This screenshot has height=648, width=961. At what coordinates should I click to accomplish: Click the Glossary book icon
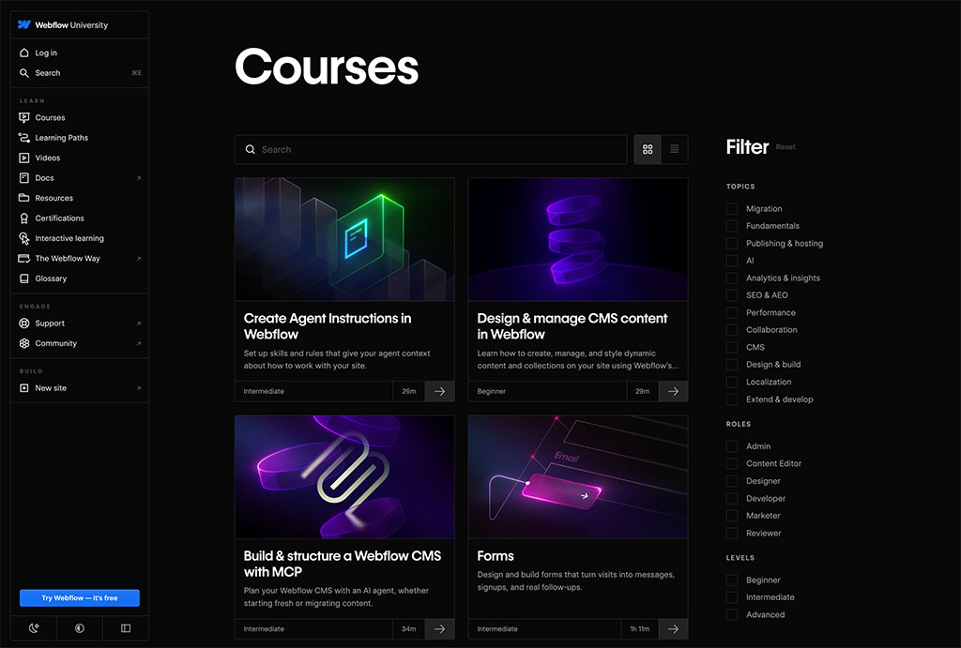pyautogui.click(x=23, y=279)
